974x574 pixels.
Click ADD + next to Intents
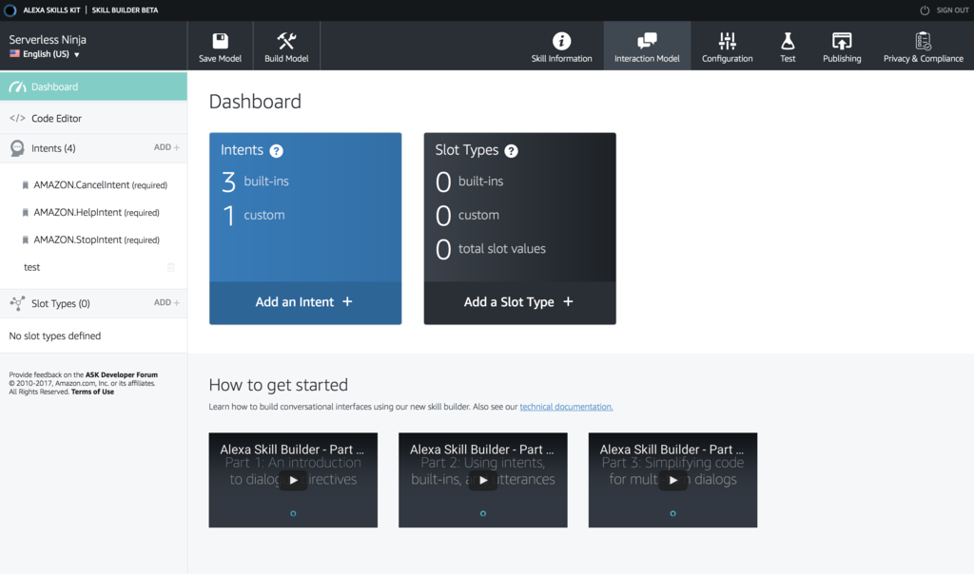coord(166,147)
